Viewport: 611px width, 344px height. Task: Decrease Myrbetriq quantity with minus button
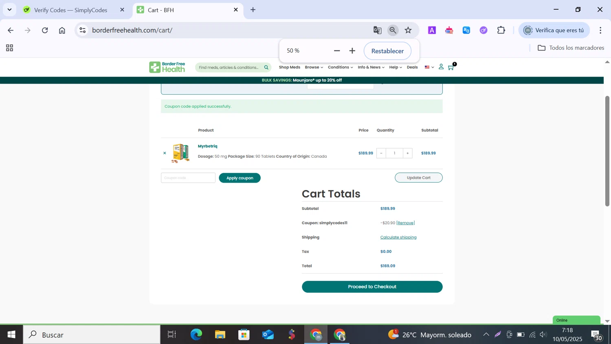point(381,153)
